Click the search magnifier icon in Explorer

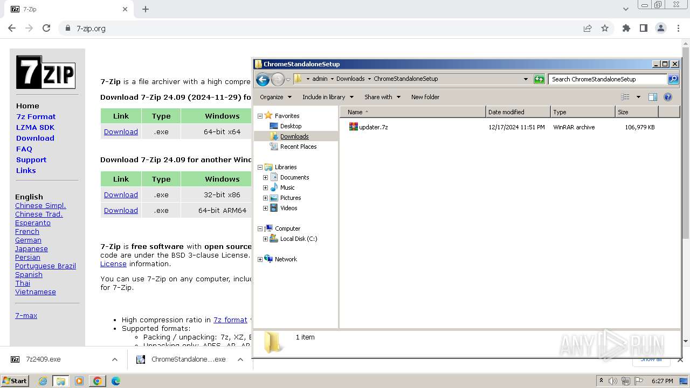(x=673, y=79)
